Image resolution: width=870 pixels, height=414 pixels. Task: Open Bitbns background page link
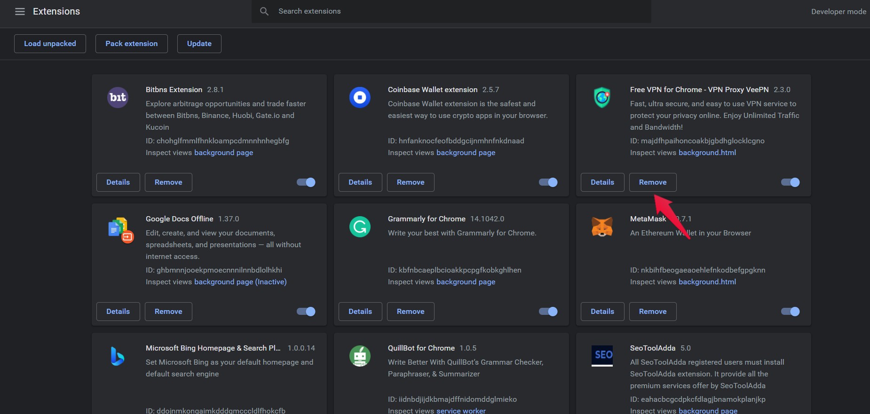click(x=223, y=153)
